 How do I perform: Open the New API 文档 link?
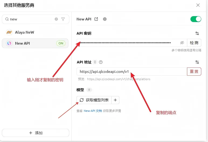[x=93, y=111]
